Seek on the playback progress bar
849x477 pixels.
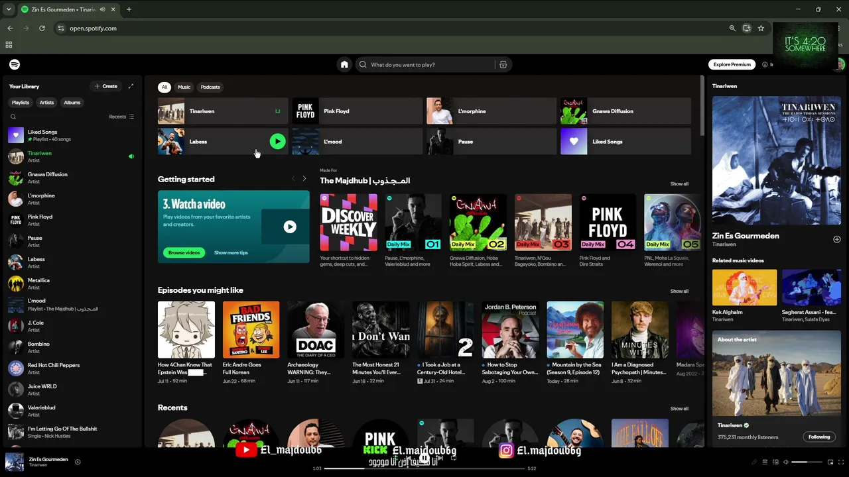[424, 468]
